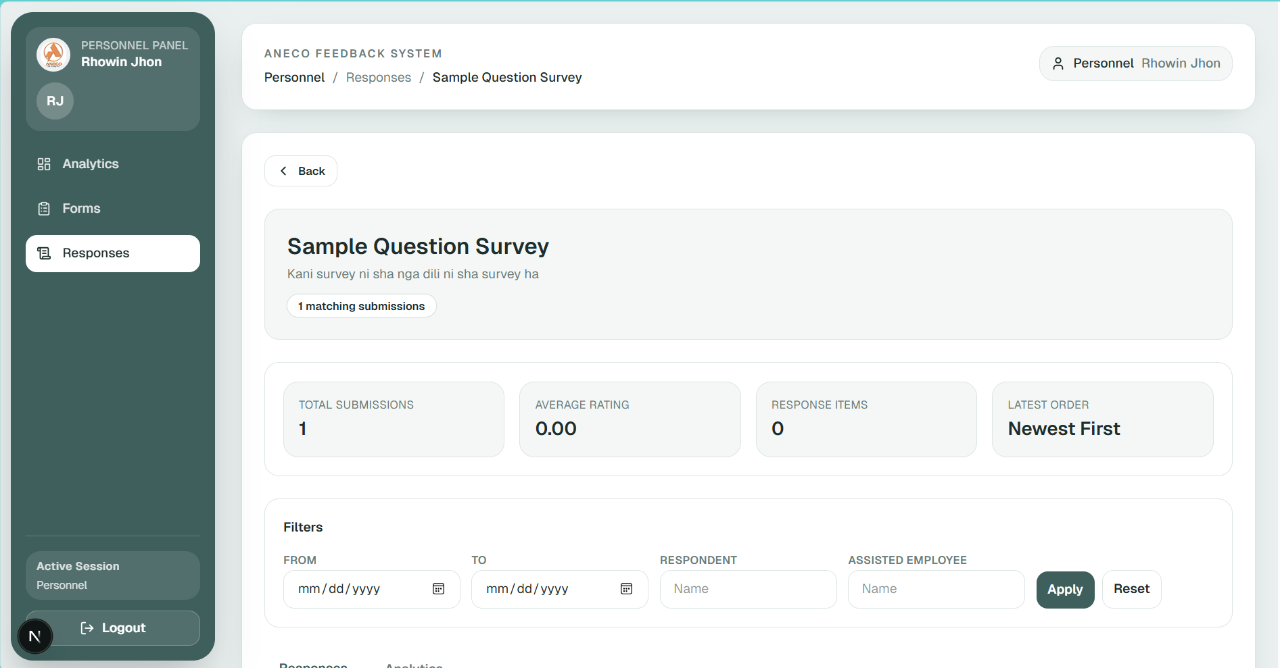Click the Responses sidebar icon

(x=44, y=253)
